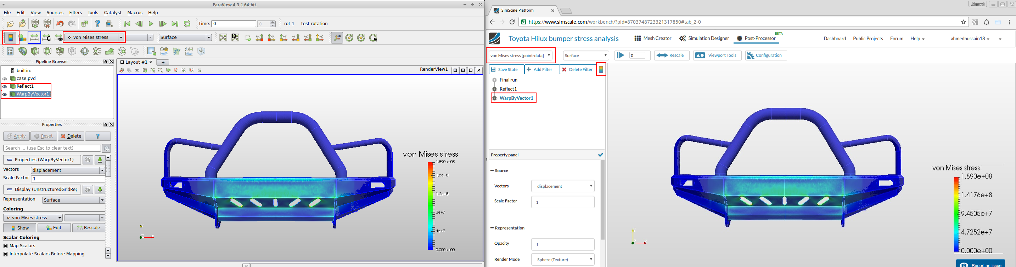Screen dimensions: 1016x267
Task: Toggle color legend visibility in ParaView toolbar
Action: pos(10,38)
